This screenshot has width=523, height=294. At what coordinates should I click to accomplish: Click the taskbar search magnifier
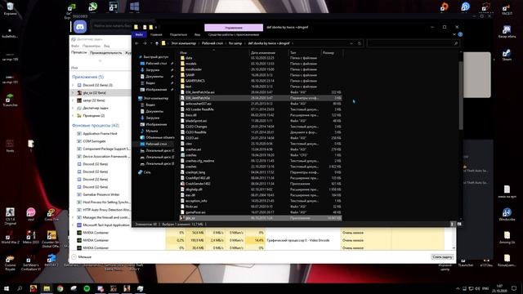20,288
